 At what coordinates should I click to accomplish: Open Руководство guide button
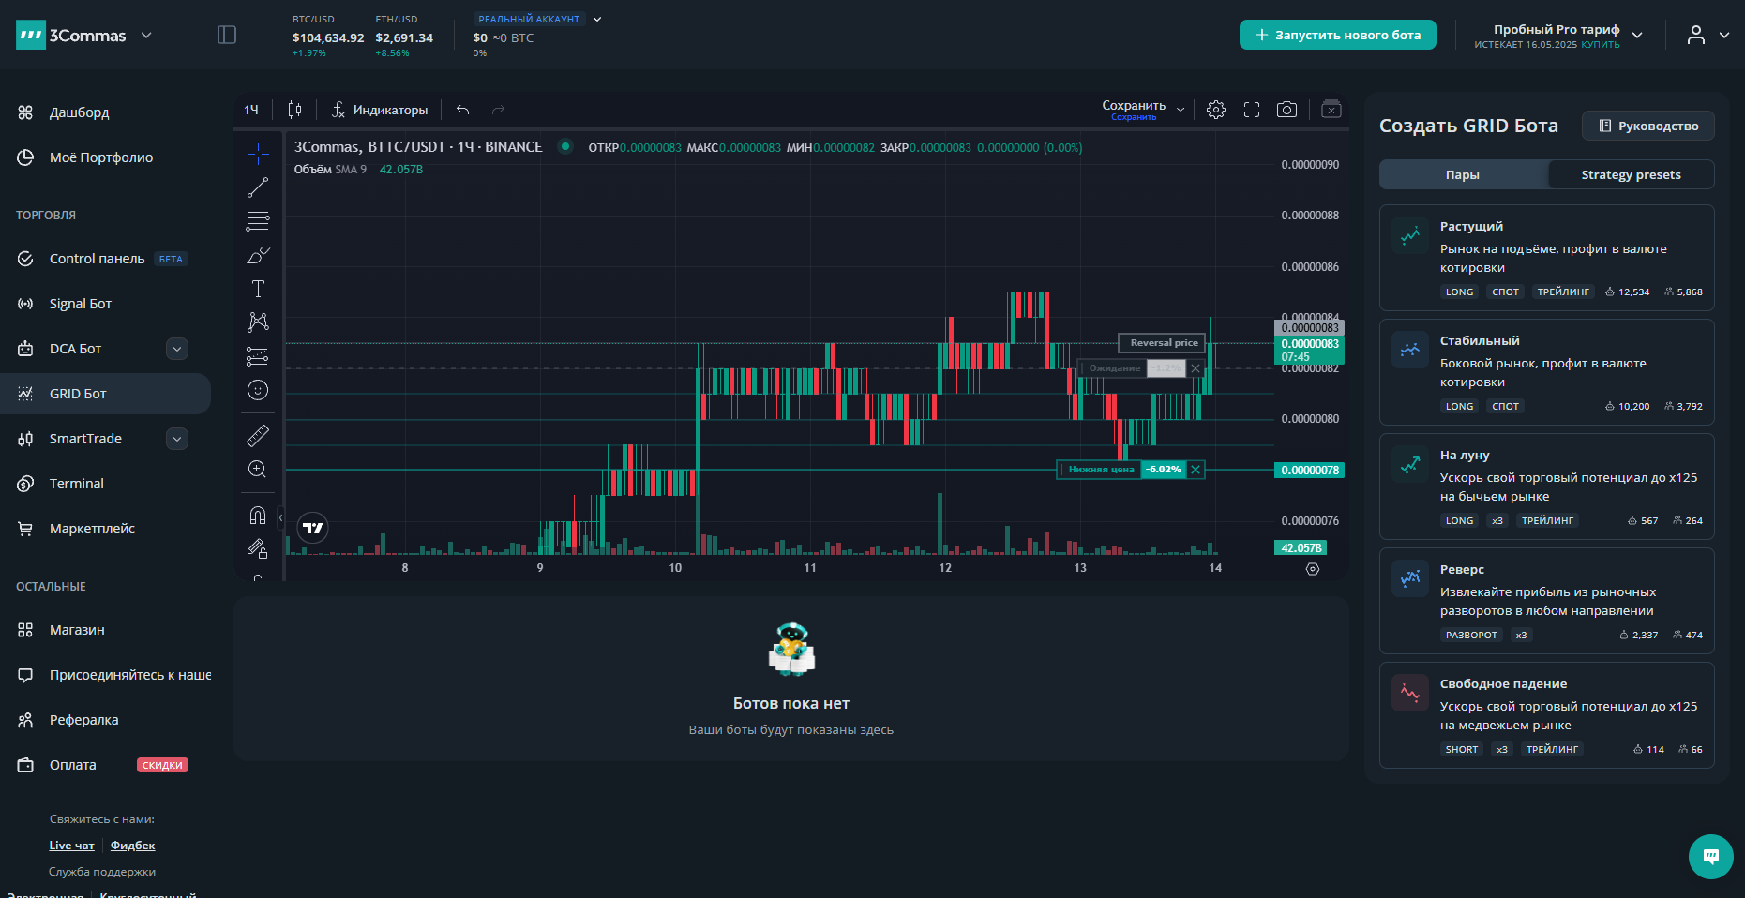pyautogui.click(x=1648, y=126)
